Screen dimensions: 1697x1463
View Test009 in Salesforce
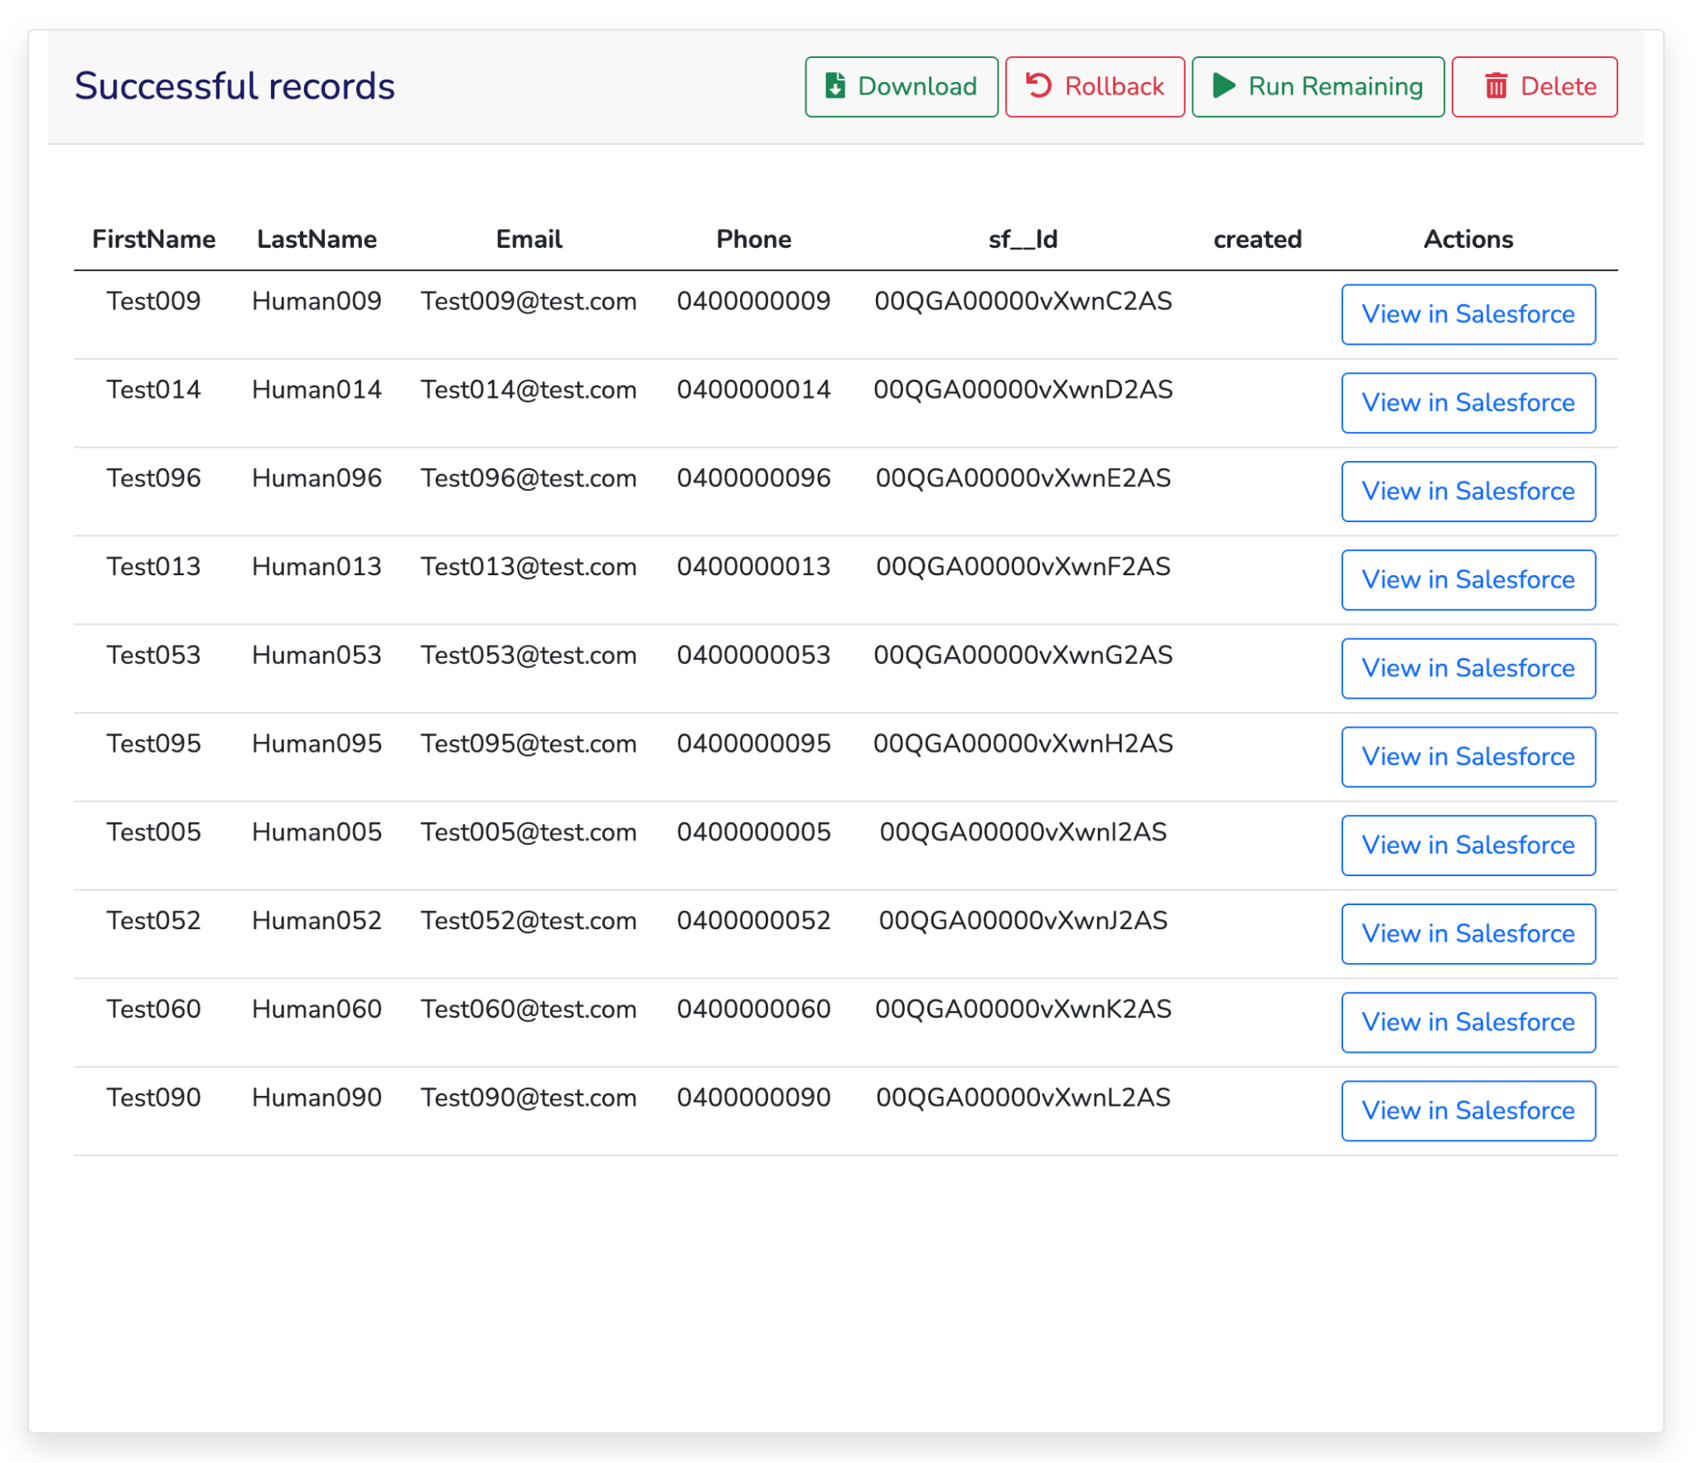pos(1468,314)
